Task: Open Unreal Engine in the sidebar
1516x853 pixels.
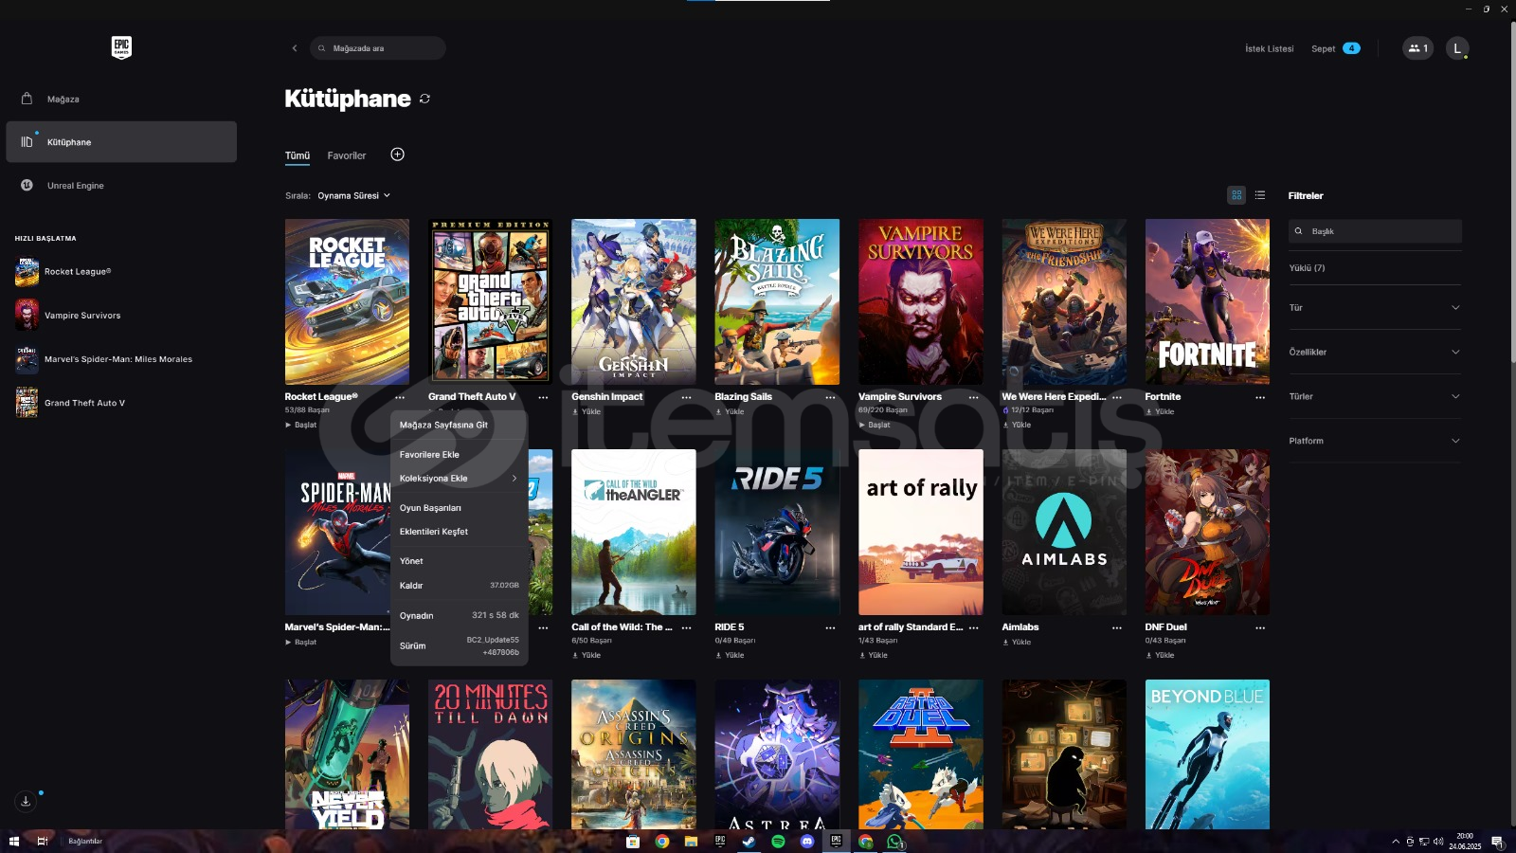Action: [121, 186]
